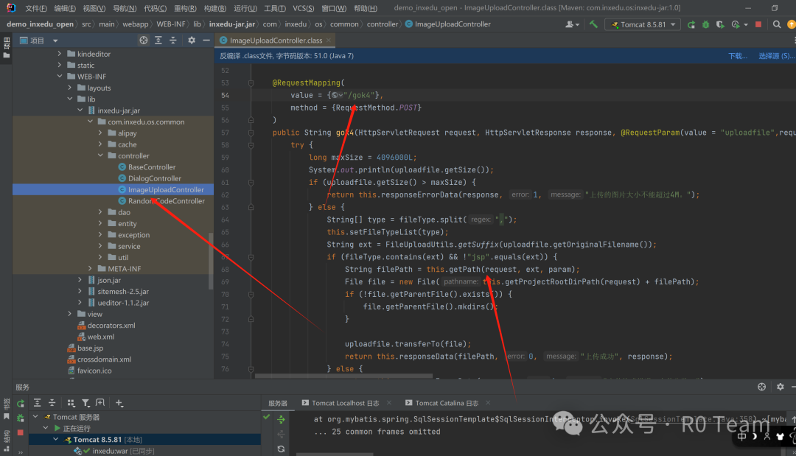
Task: Select web.xml in project tree
Action: point(100,337)
